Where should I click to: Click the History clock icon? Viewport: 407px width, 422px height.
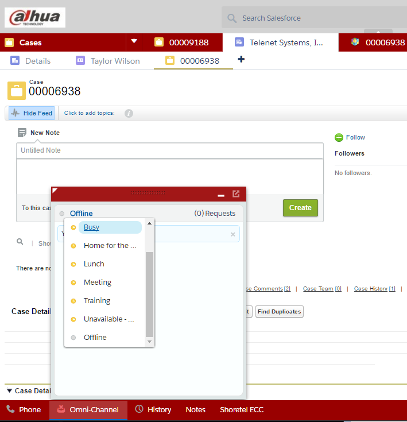139,409
